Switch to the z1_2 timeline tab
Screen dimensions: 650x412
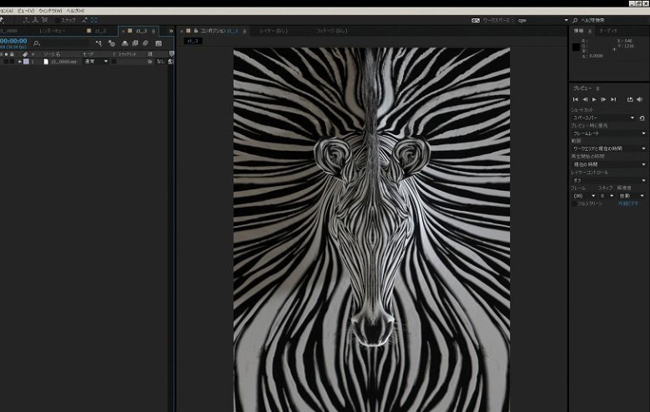100,31
